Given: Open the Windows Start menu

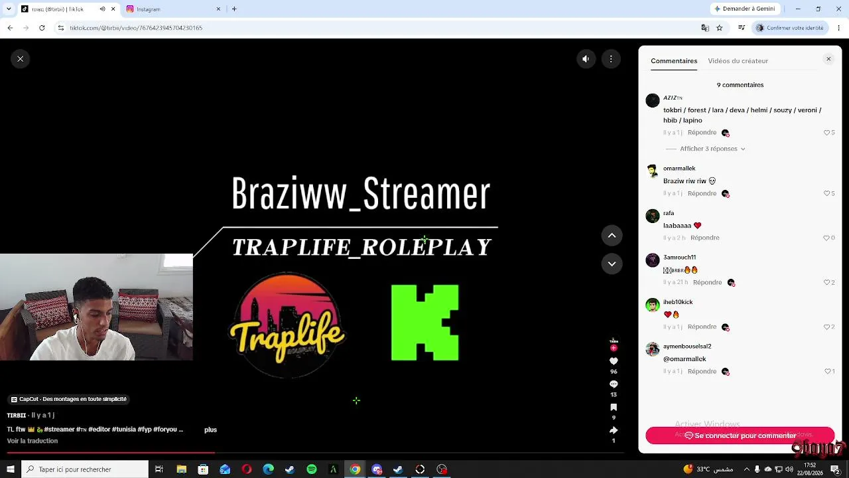Looking at the screenshot, I should pos(10,469).
